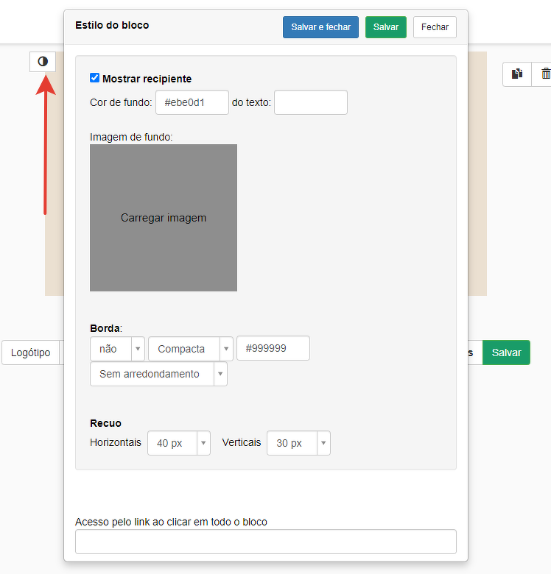Viewport: 551px width, 574px height.
Task: Open the Sem arredondamento dropdown
Action: pos(158,374)
